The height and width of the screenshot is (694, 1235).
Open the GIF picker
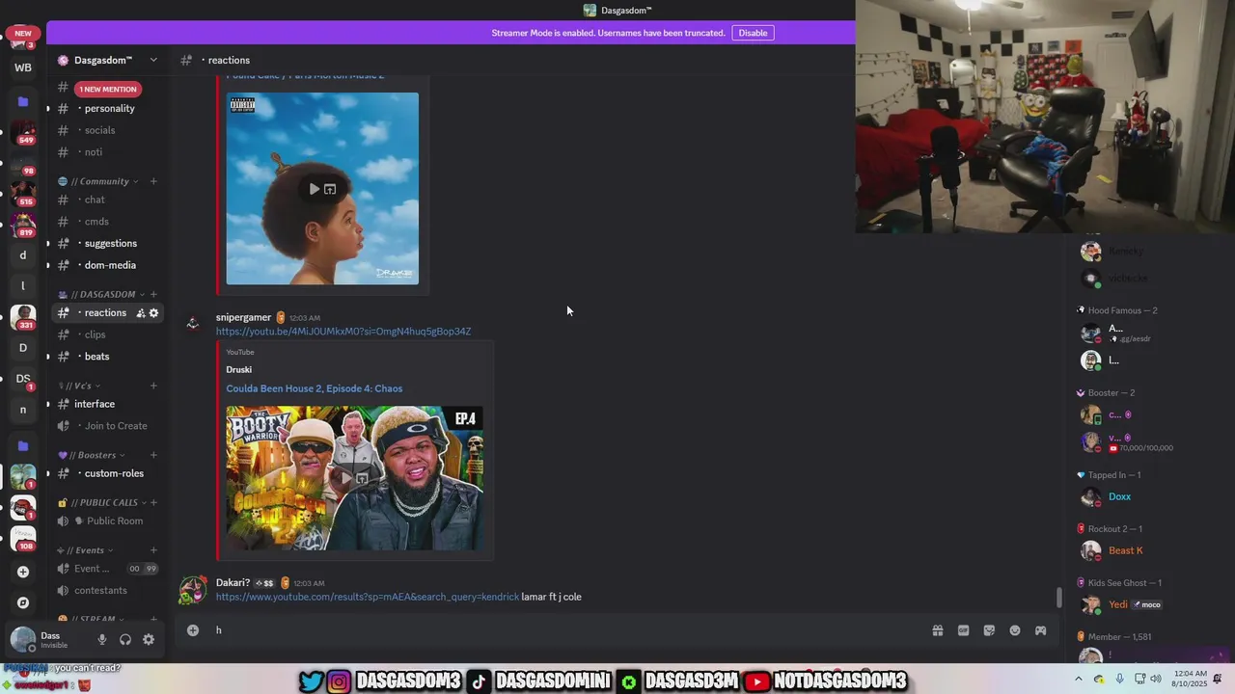tap(963, 630)
